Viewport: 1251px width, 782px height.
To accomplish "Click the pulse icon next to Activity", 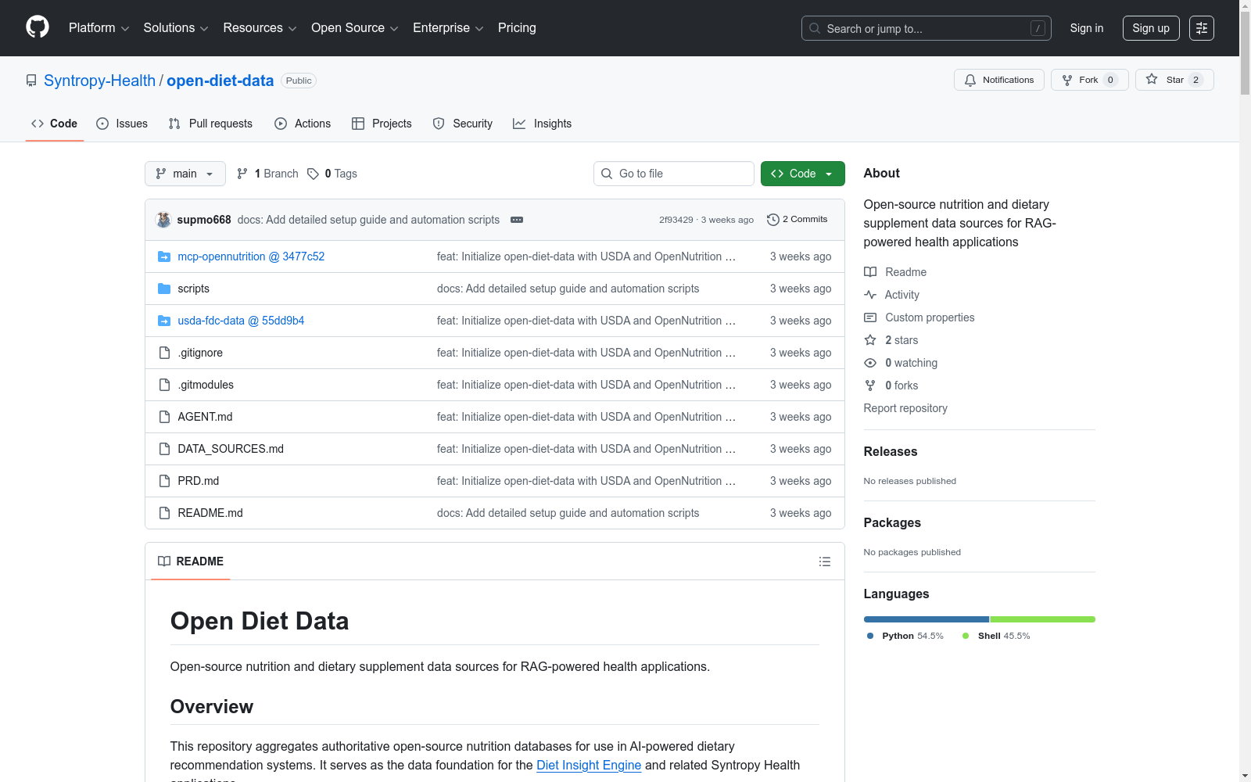I will 870,295.
